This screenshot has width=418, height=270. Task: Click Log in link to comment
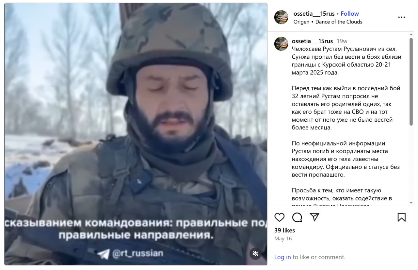(x=282, y=257)
